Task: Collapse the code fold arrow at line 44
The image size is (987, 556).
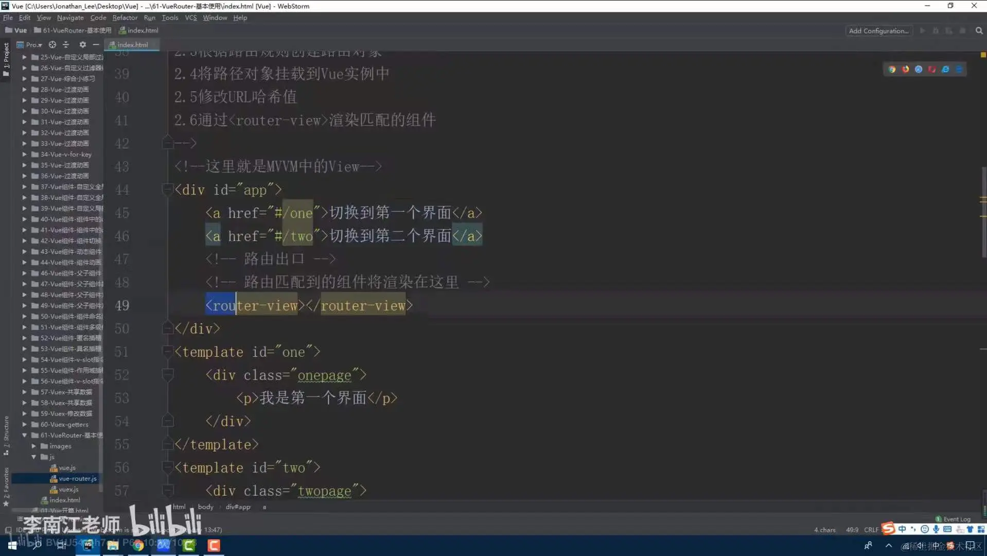Action: [x=167, y=189]
